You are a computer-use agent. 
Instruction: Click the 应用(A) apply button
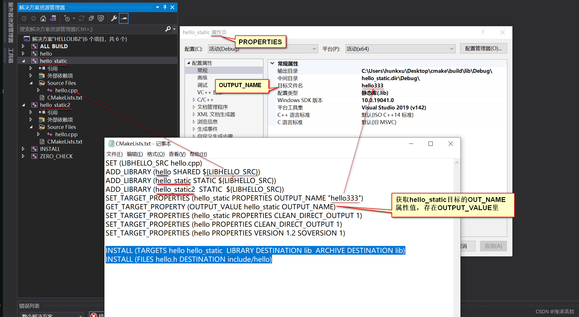(x=493, y=246)
